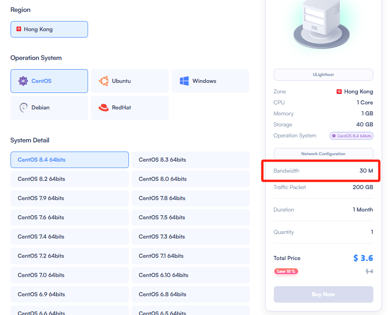Click the 40 GB storage value
The width and height of the screenshot is (388, 315).
[365, 125]
